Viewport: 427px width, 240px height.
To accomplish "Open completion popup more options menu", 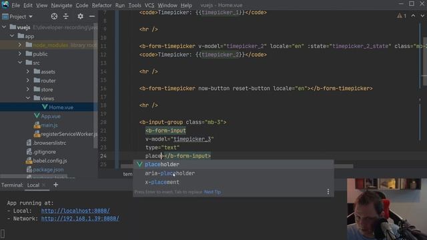I will click(328, 191).
